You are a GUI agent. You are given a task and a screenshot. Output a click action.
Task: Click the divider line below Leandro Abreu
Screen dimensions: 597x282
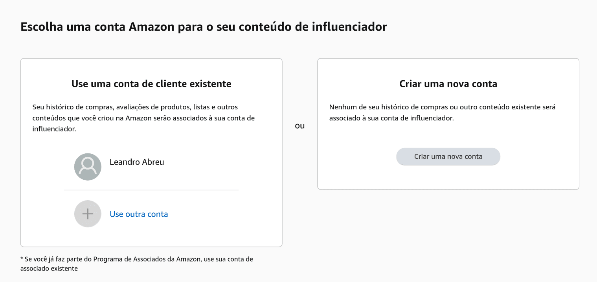point(151,190)
